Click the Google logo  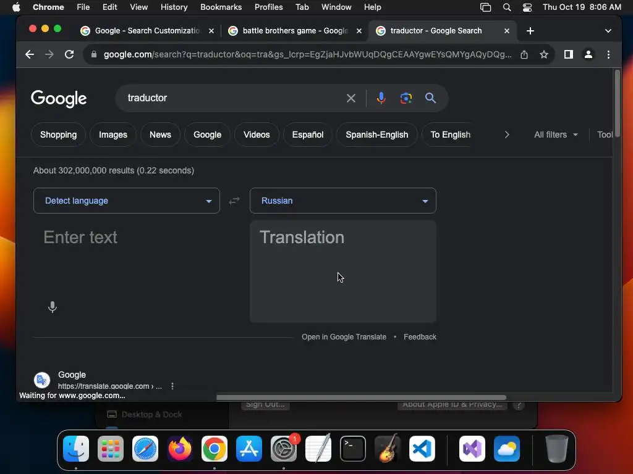coord(59,98)
